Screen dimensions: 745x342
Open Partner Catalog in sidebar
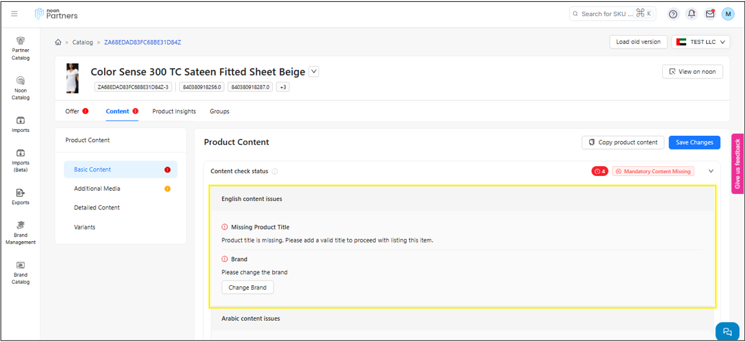point(21,48)
